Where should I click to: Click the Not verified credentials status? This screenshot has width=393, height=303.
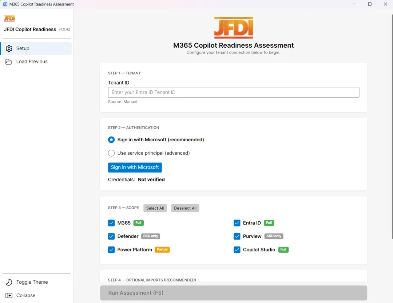151,180
